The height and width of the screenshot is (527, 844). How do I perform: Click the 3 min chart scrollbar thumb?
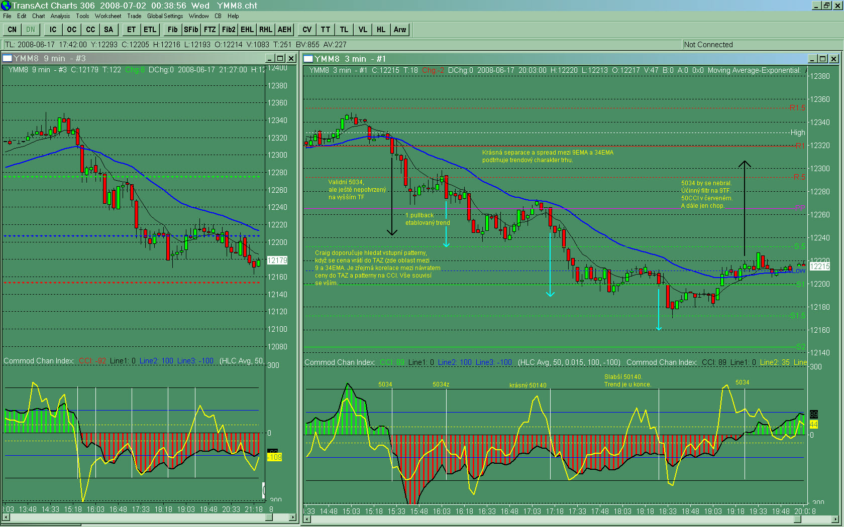tap(797, 519)
